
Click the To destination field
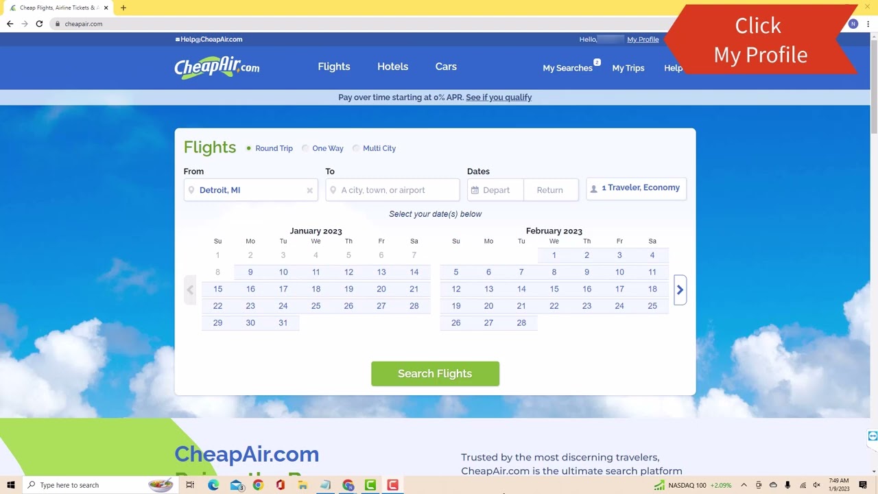[x=392, y=190]
